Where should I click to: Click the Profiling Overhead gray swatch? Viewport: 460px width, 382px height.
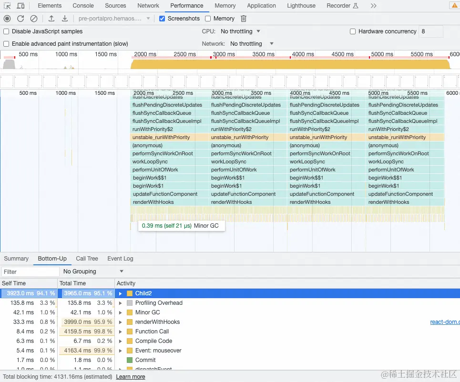click(x=130, y=303)
